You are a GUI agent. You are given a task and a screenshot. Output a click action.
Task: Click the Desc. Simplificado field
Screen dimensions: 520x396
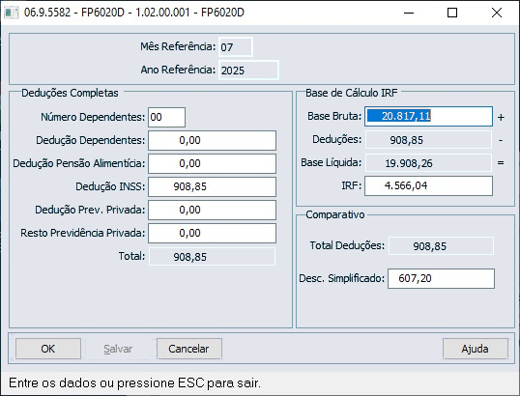coord(441,279)
